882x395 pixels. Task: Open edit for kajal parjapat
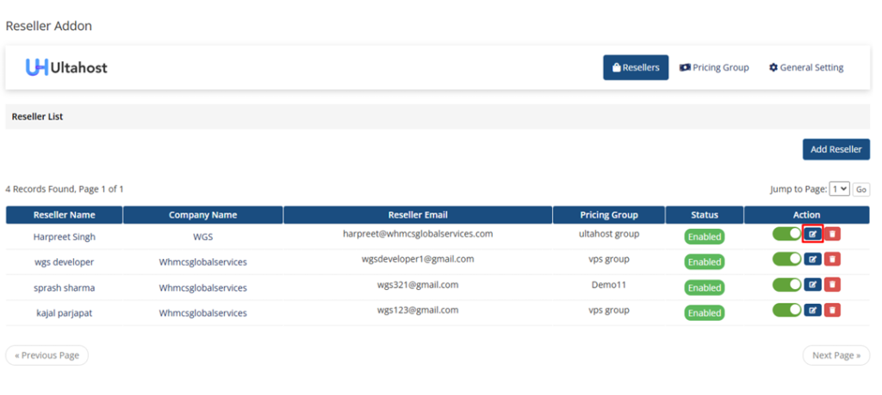pyautogui.click(x=812, y=311)
